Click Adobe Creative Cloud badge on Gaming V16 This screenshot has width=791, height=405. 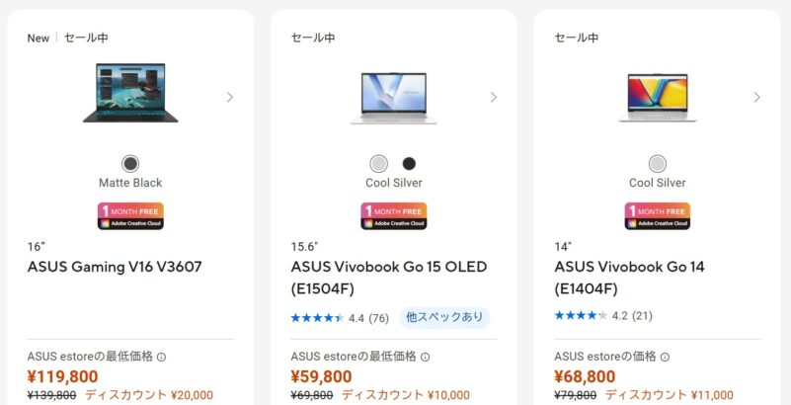pos(130,215)
